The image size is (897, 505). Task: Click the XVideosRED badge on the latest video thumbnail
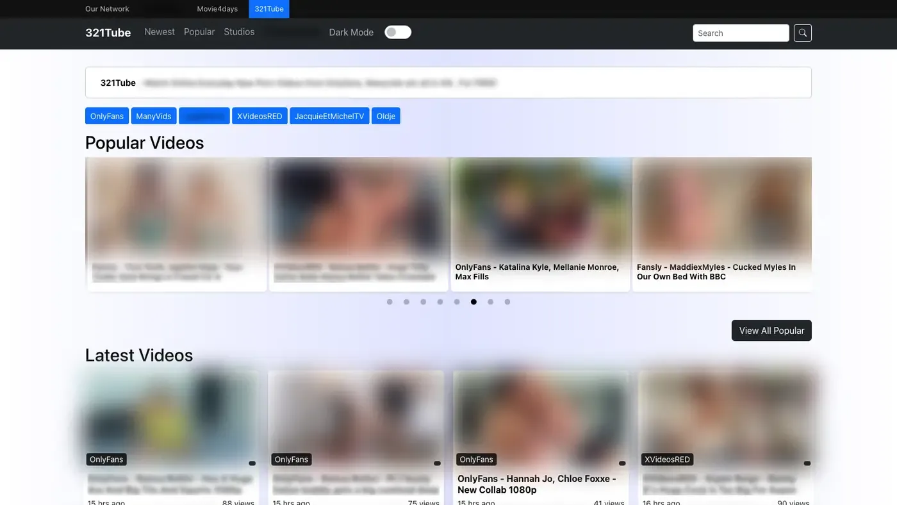click(667, 459)
